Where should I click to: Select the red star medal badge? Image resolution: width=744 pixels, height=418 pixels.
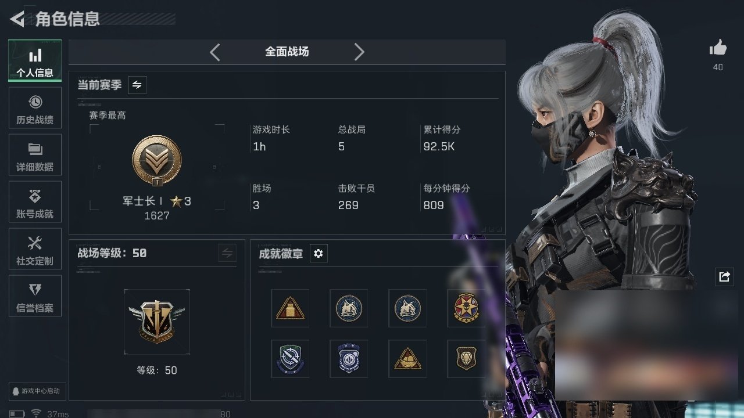[466, 308]
